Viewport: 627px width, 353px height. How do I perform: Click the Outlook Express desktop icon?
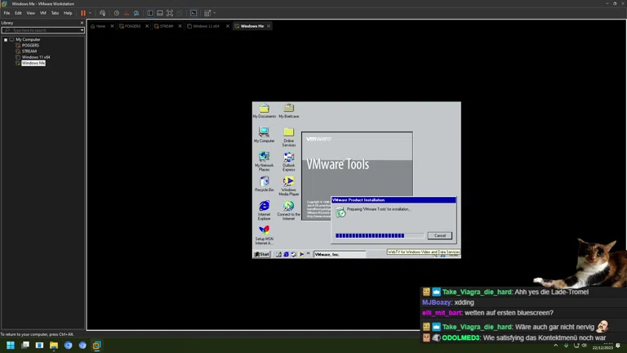289,161
